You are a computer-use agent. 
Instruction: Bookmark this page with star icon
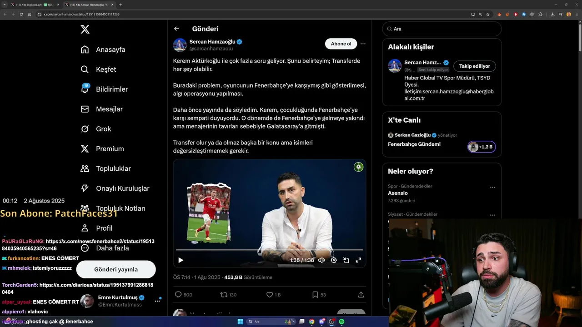pyautogui.click(x=488, y=14)
